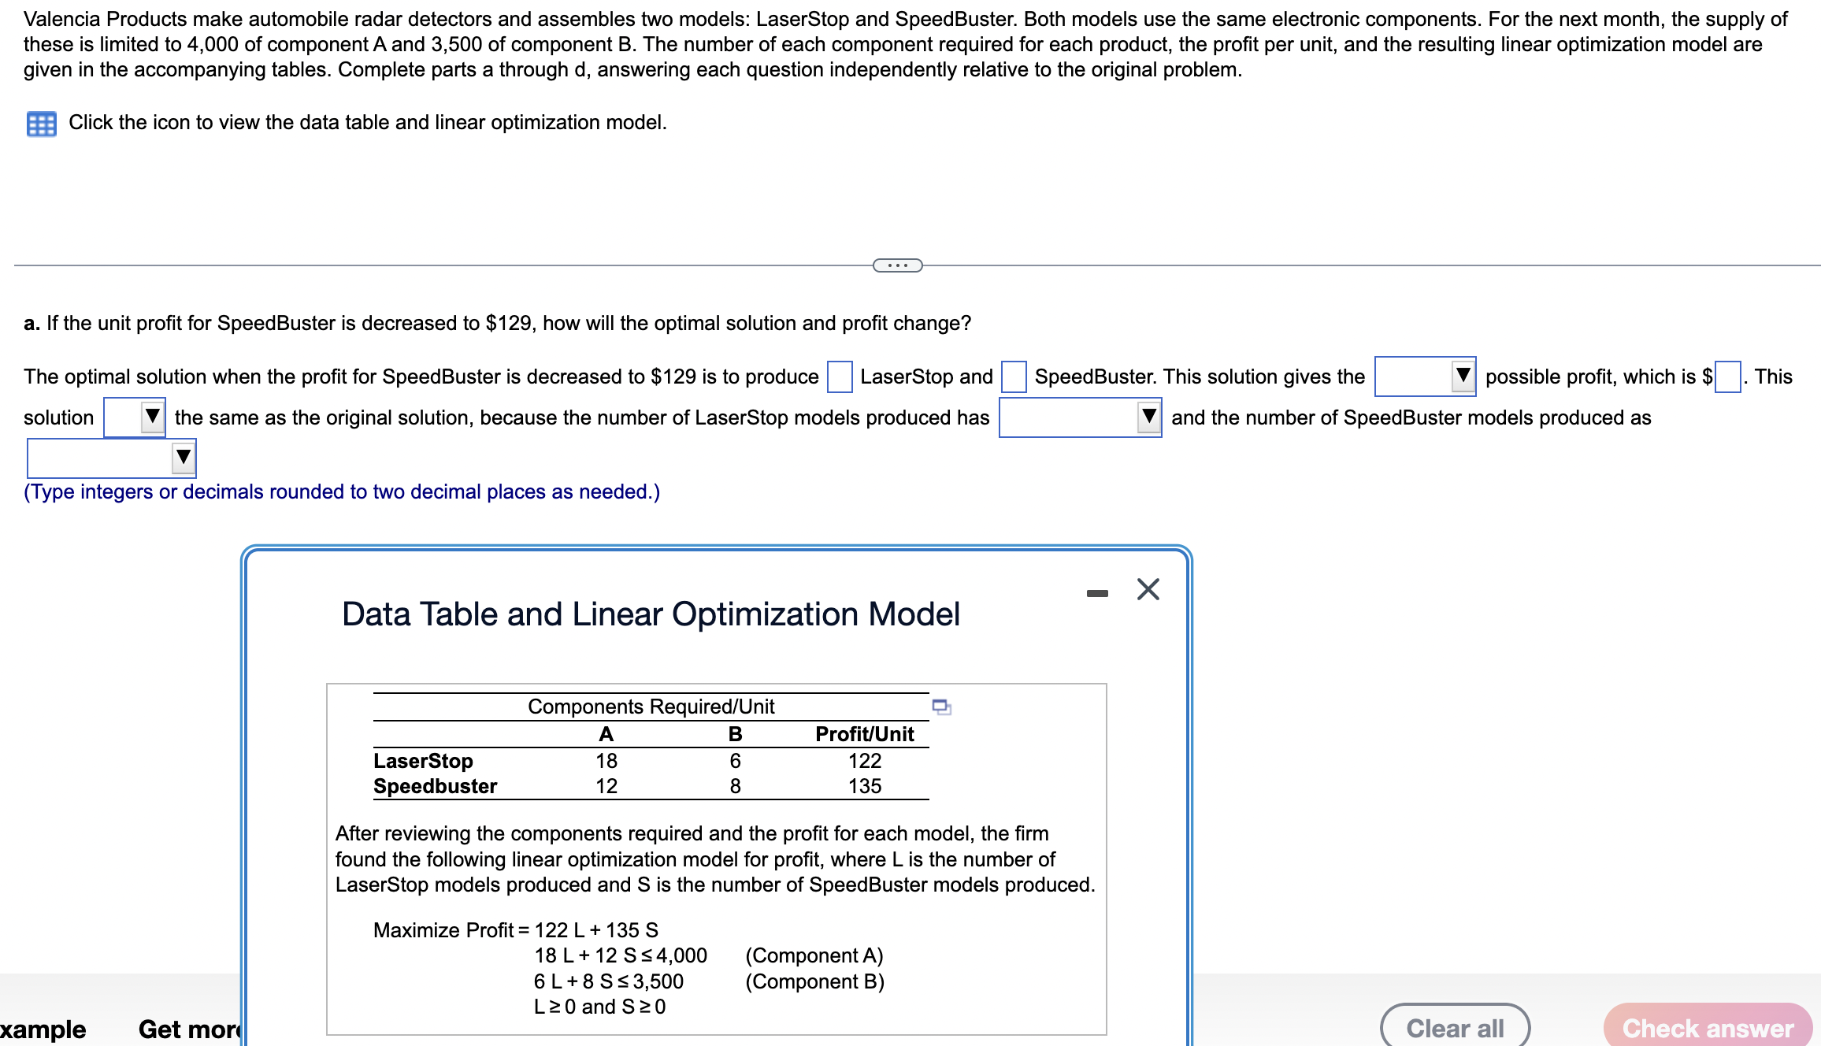Click the profit dollar amount input box
The image size is (1821, 1046).
1727,376
